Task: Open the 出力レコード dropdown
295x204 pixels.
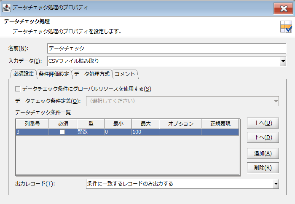Action: [x=276, y=184]
